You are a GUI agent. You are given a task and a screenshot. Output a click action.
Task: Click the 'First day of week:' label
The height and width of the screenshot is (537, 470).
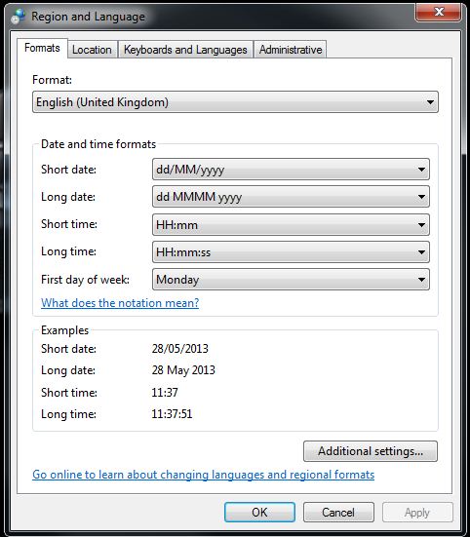point(85,280)
